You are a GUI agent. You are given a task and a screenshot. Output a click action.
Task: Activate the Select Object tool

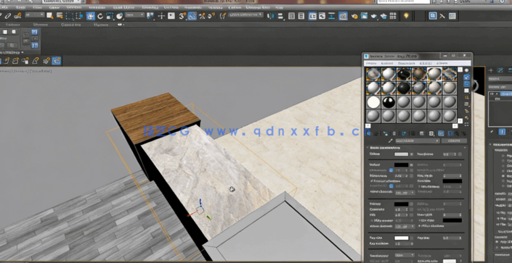(x=49, y=15)
